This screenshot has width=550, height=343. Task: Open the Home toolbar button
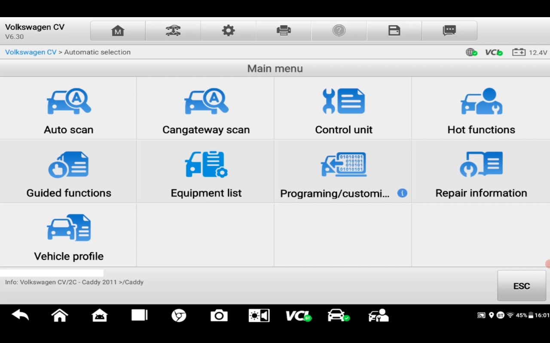click(118, 30)
